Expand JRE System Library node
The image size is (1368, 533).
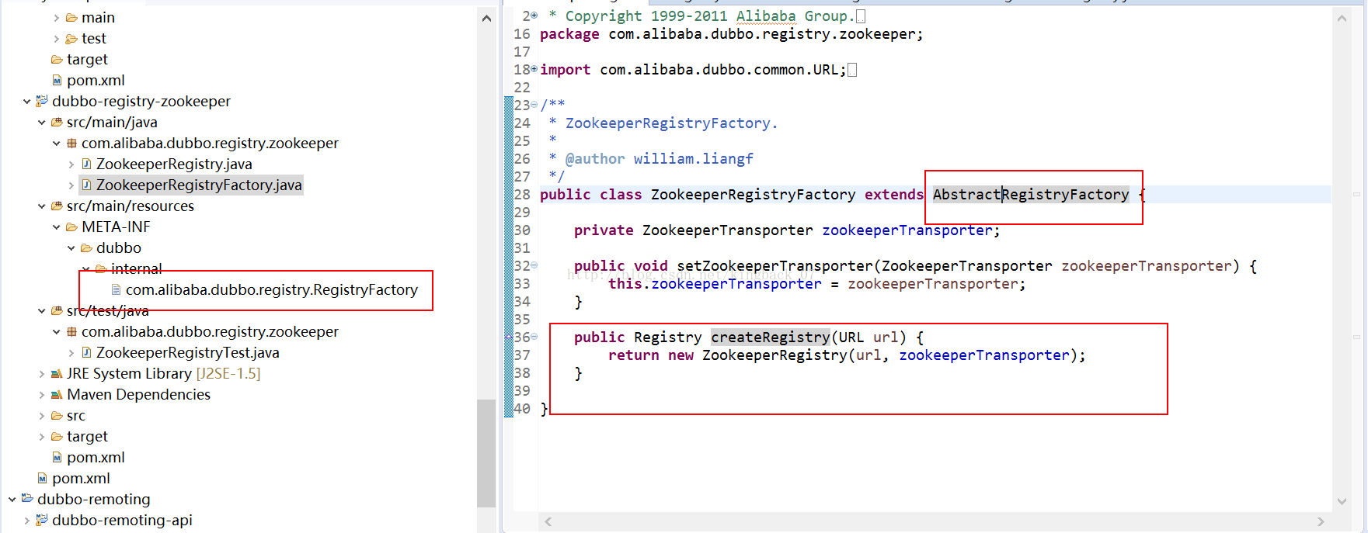click(42, 373)
